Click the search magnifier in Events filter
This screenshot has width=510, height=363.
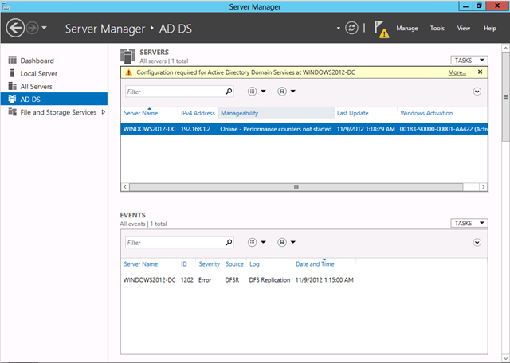229,243
